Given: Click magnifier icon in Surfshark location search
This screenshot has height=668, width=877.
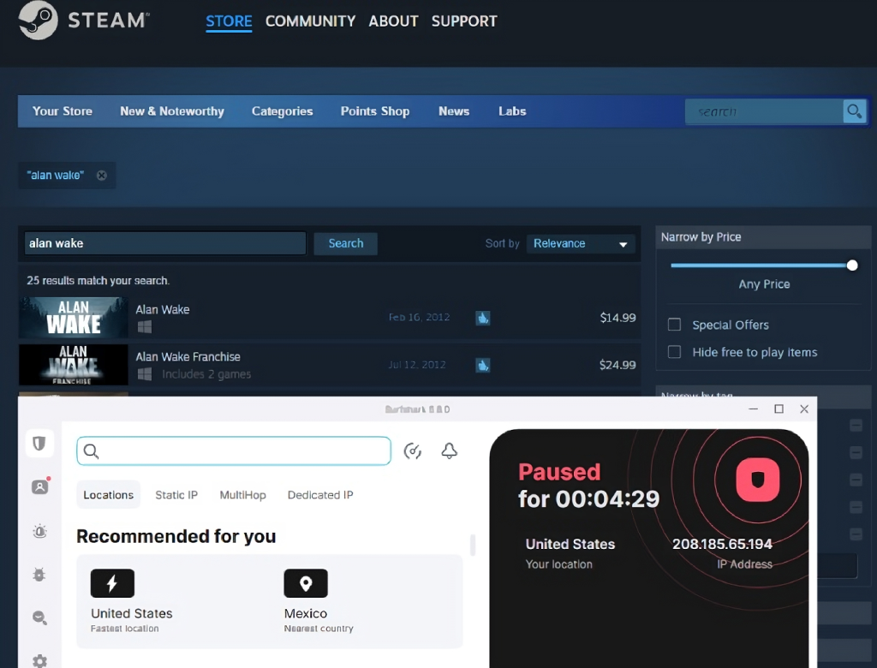Looking at the screenshot, I should tap(91, 451).
